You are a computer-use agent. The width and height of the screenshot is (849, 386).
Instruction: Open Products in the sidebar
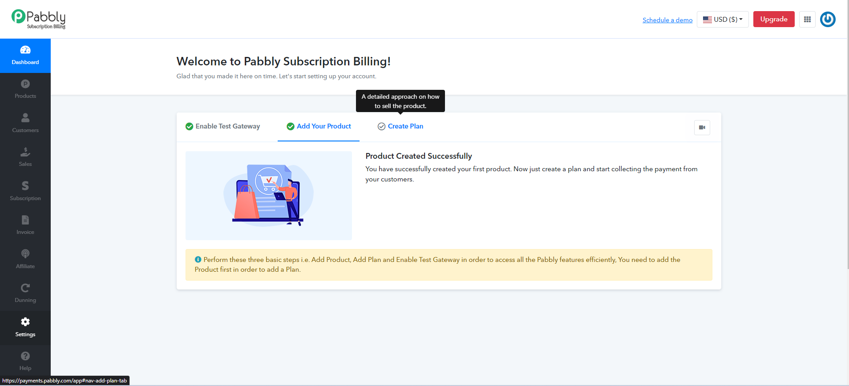click(x=25, y=89)
